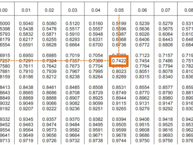This screenshot has height=145, width=193.
Task: Select the value 0.8078
Action: (165, 71)
